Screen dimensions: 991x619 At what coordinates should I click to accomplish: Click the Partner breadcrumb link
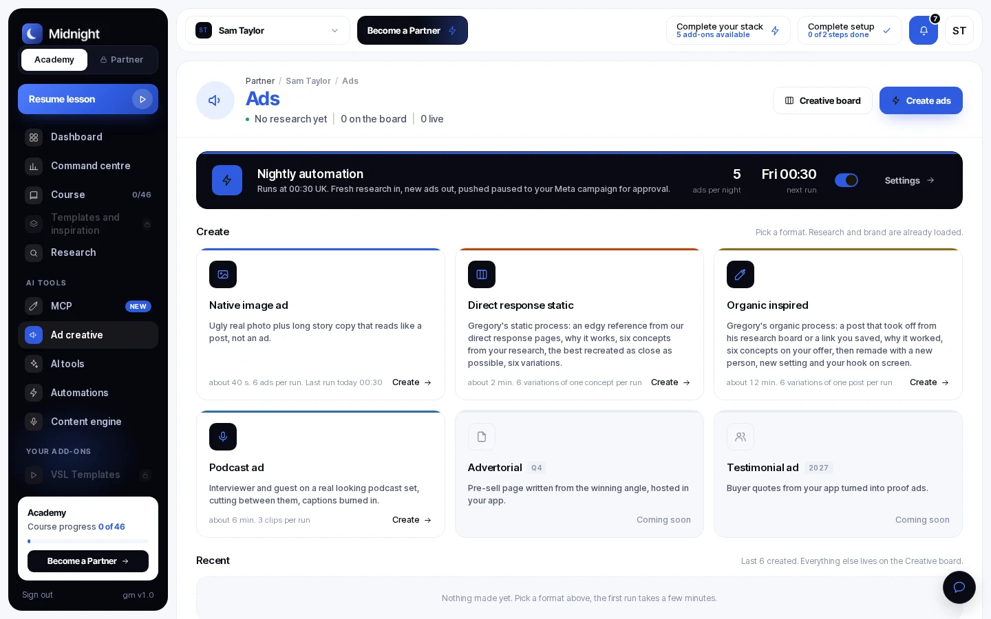click(260, 81)
